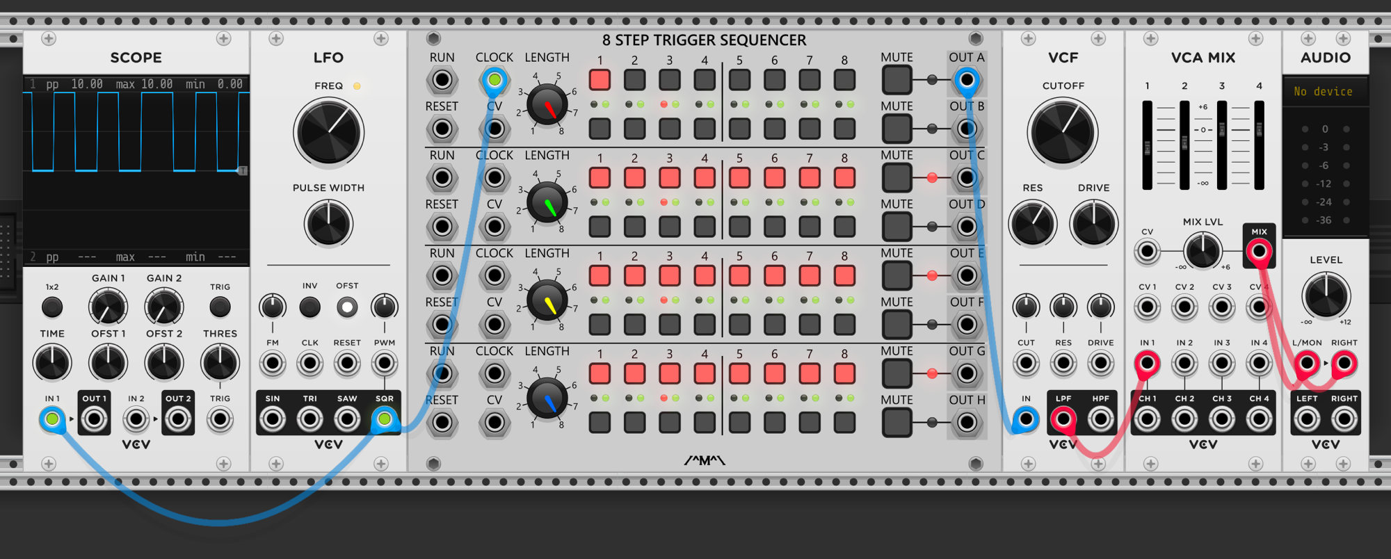
Task: Open Audio device selector showing No device
Action: pyautogui.click(x=1326, y=91)
